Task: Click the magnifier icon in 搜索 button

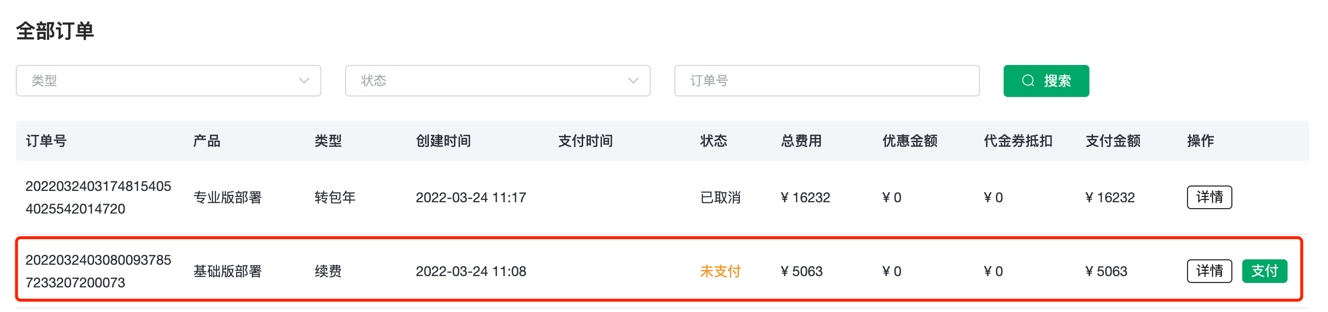Action: (x=1028, y=81)
